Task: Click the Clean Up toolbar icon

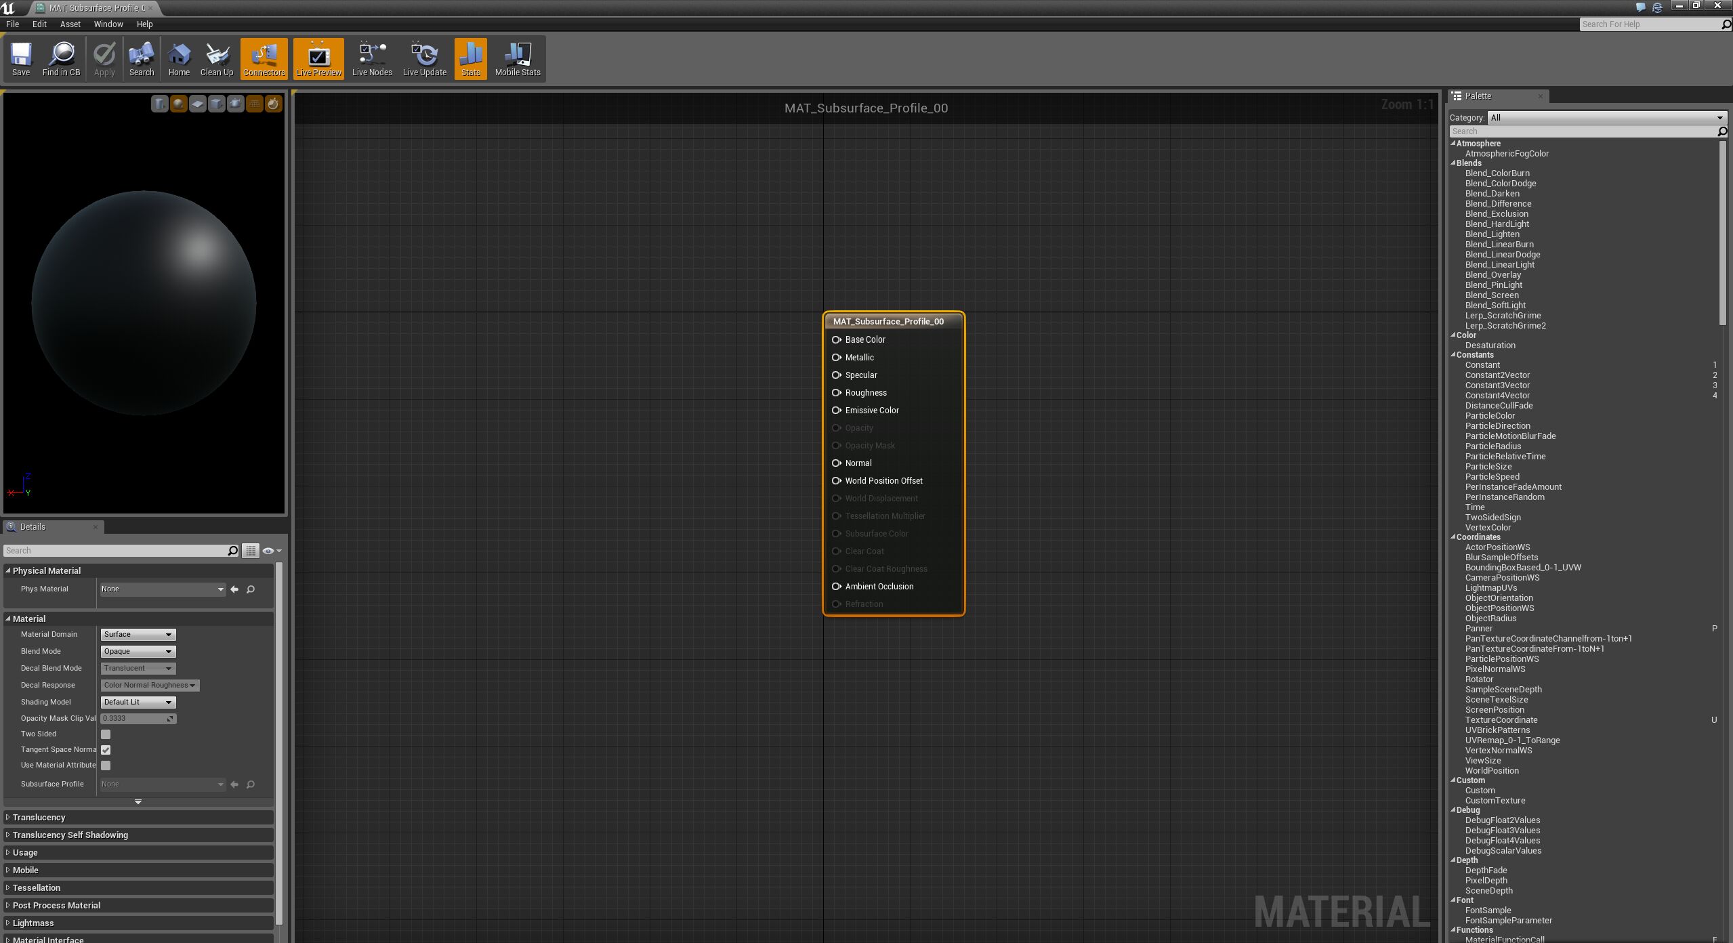Action: [x=216, y=59]
